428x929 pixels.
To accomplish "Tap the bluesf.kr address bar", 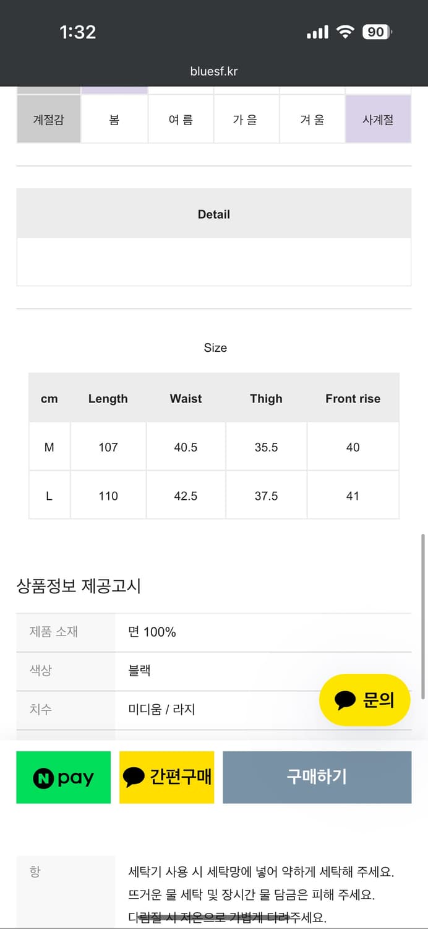I will [214, 71].
